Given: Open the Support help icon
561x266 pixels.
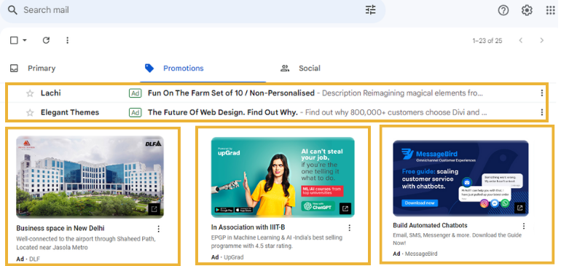Looking at the screenshot, I should (x=503, y=10).
